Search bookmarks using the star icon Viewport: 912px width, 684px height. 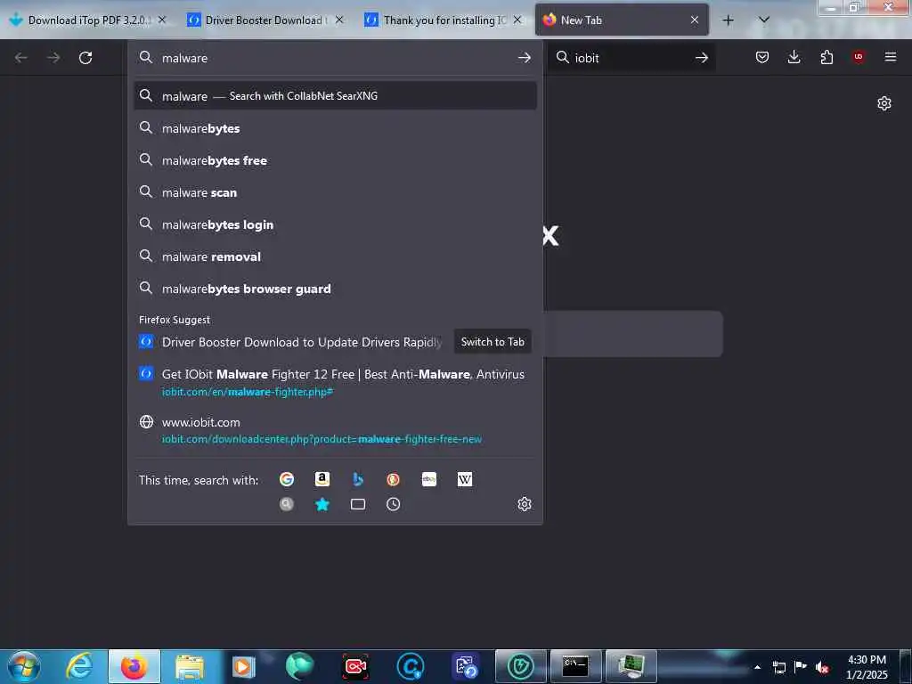(x=322, y=504)
